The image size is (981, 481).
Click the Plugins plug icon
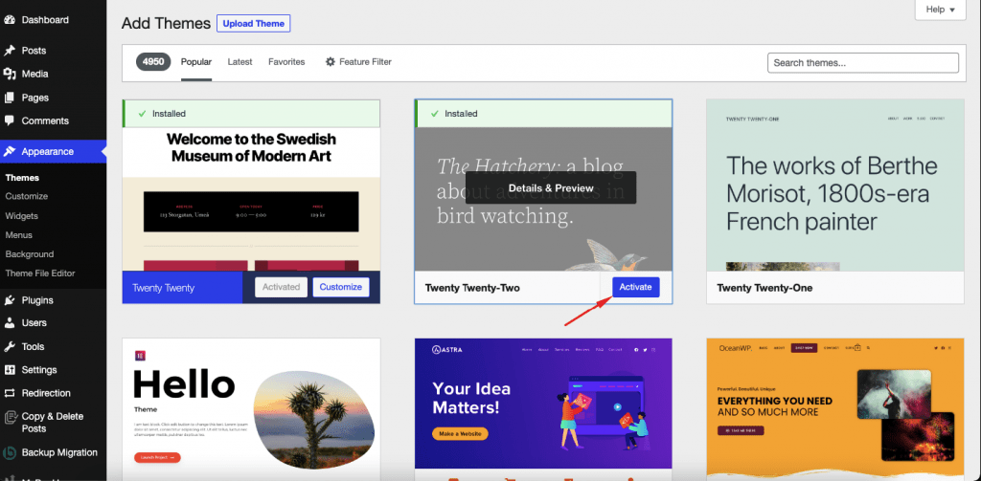(10, 300)
